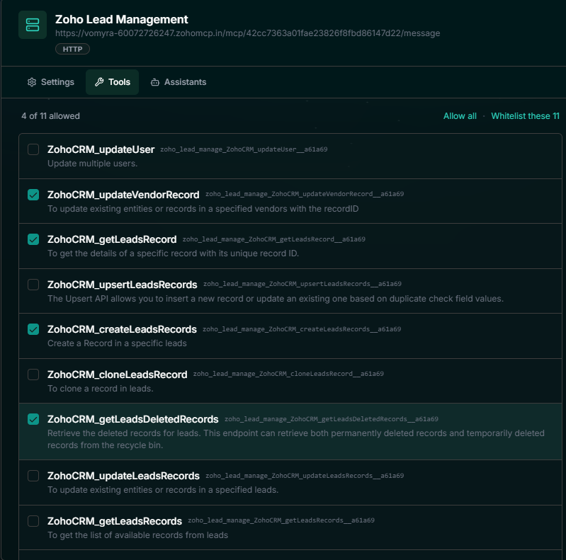Click the ZohoCRM_cloneLeadsRecord tool name
566x560 pixels.
[118, 375]
